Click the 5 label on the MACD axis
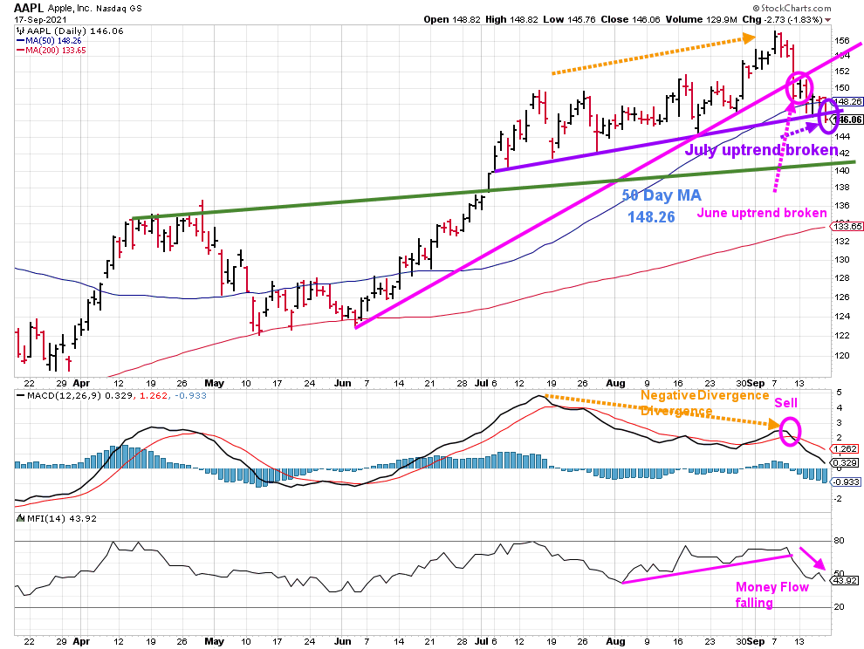864x649 pixels. (x=840, y=393)
